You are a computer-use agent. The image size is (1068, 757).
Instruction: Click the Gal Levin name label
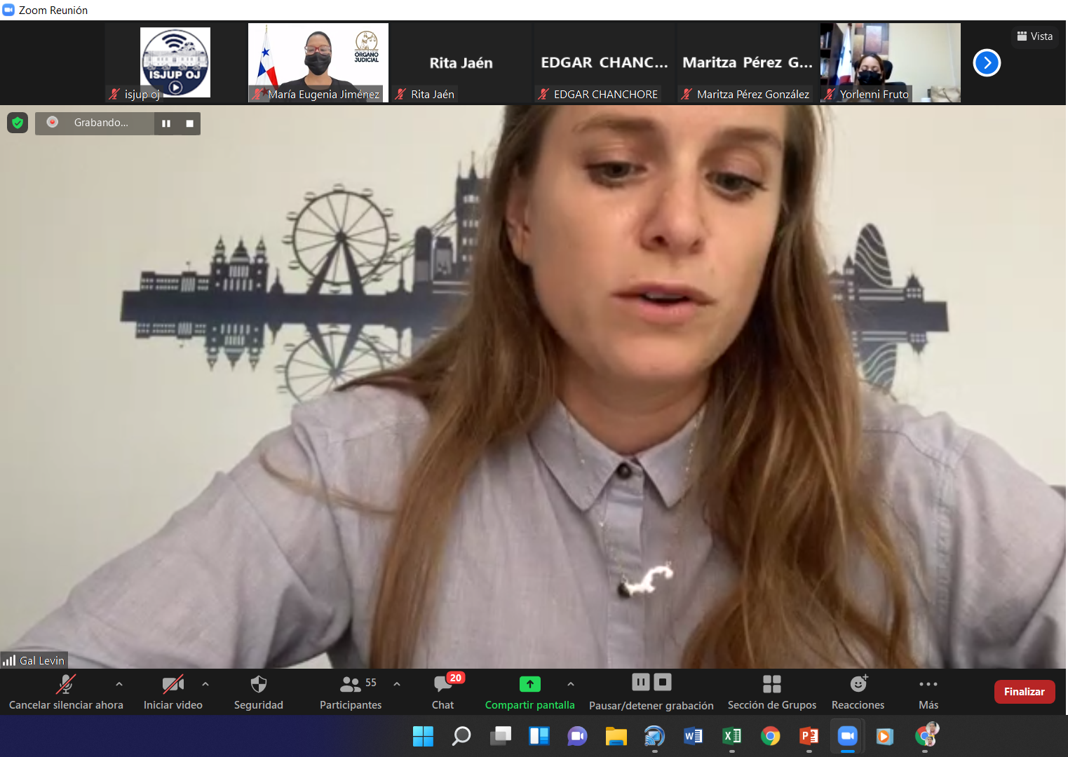(x=42, y=660)
